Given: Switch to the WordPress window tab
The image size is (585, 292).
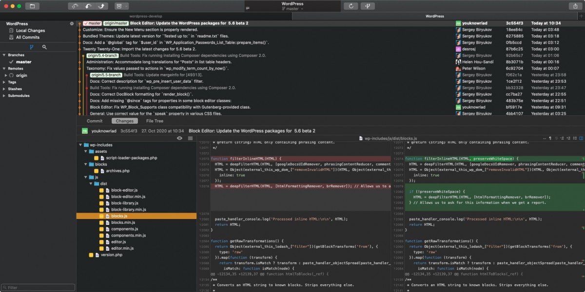Looking at the screenshot, I should [x=435, y=16].
